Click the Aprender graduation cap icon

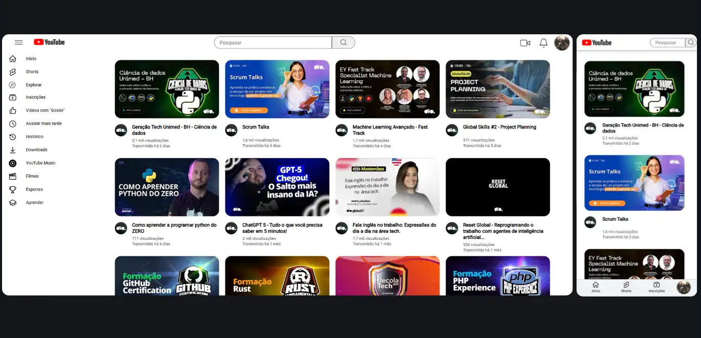point(13,202)
